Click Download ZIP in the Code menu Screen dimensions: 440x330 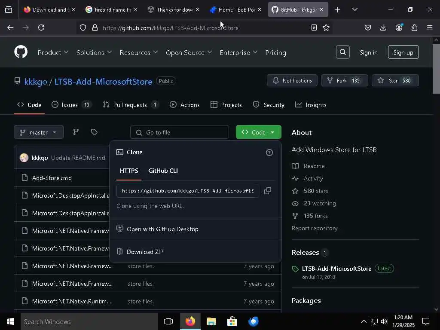point(145,252)
